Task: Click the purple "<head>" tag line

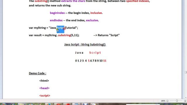Action: [x=44, y=88]
